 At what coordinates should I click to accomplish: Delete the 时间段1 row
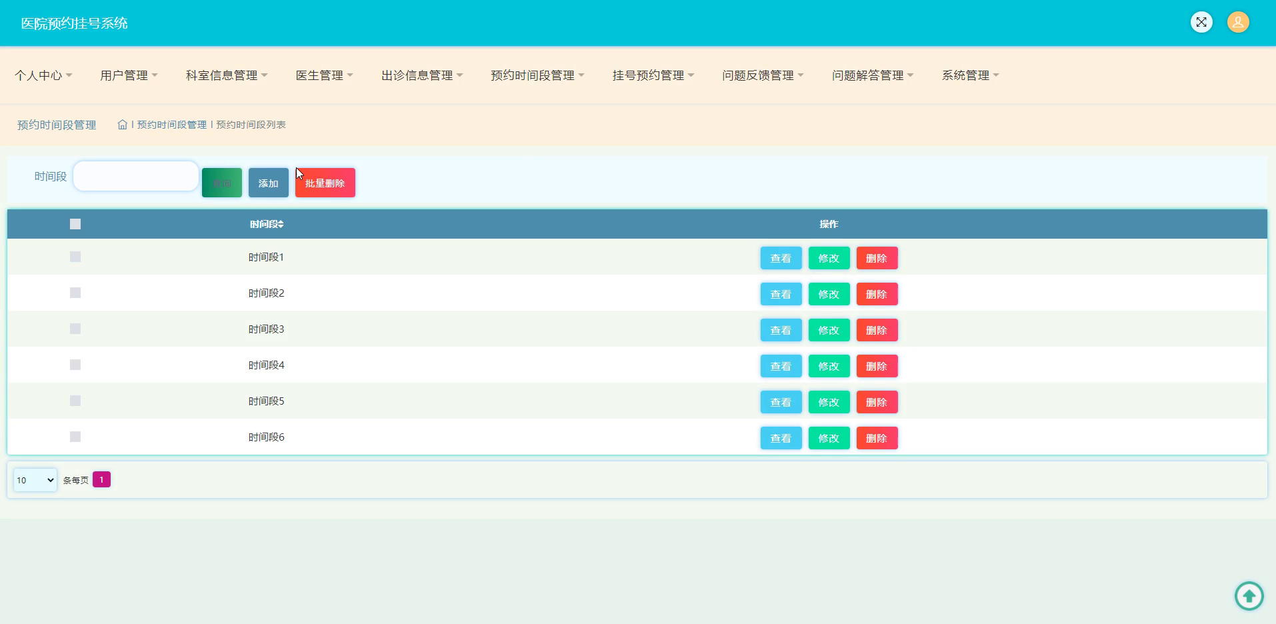877,258
